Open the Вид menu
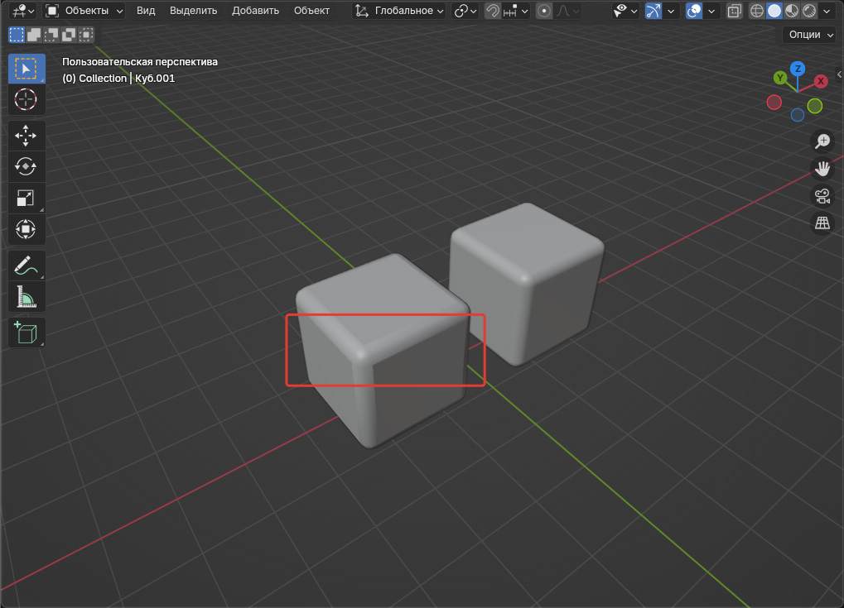 [x=145, y=10]
